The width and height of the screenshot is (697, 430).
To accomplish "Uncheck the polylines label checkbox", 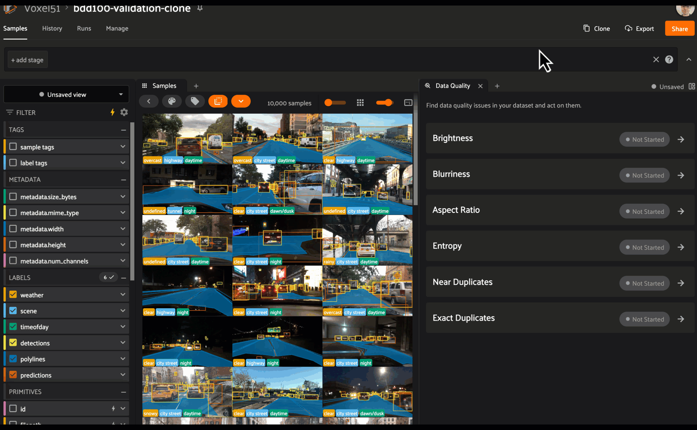I will [x=13, y=359].
